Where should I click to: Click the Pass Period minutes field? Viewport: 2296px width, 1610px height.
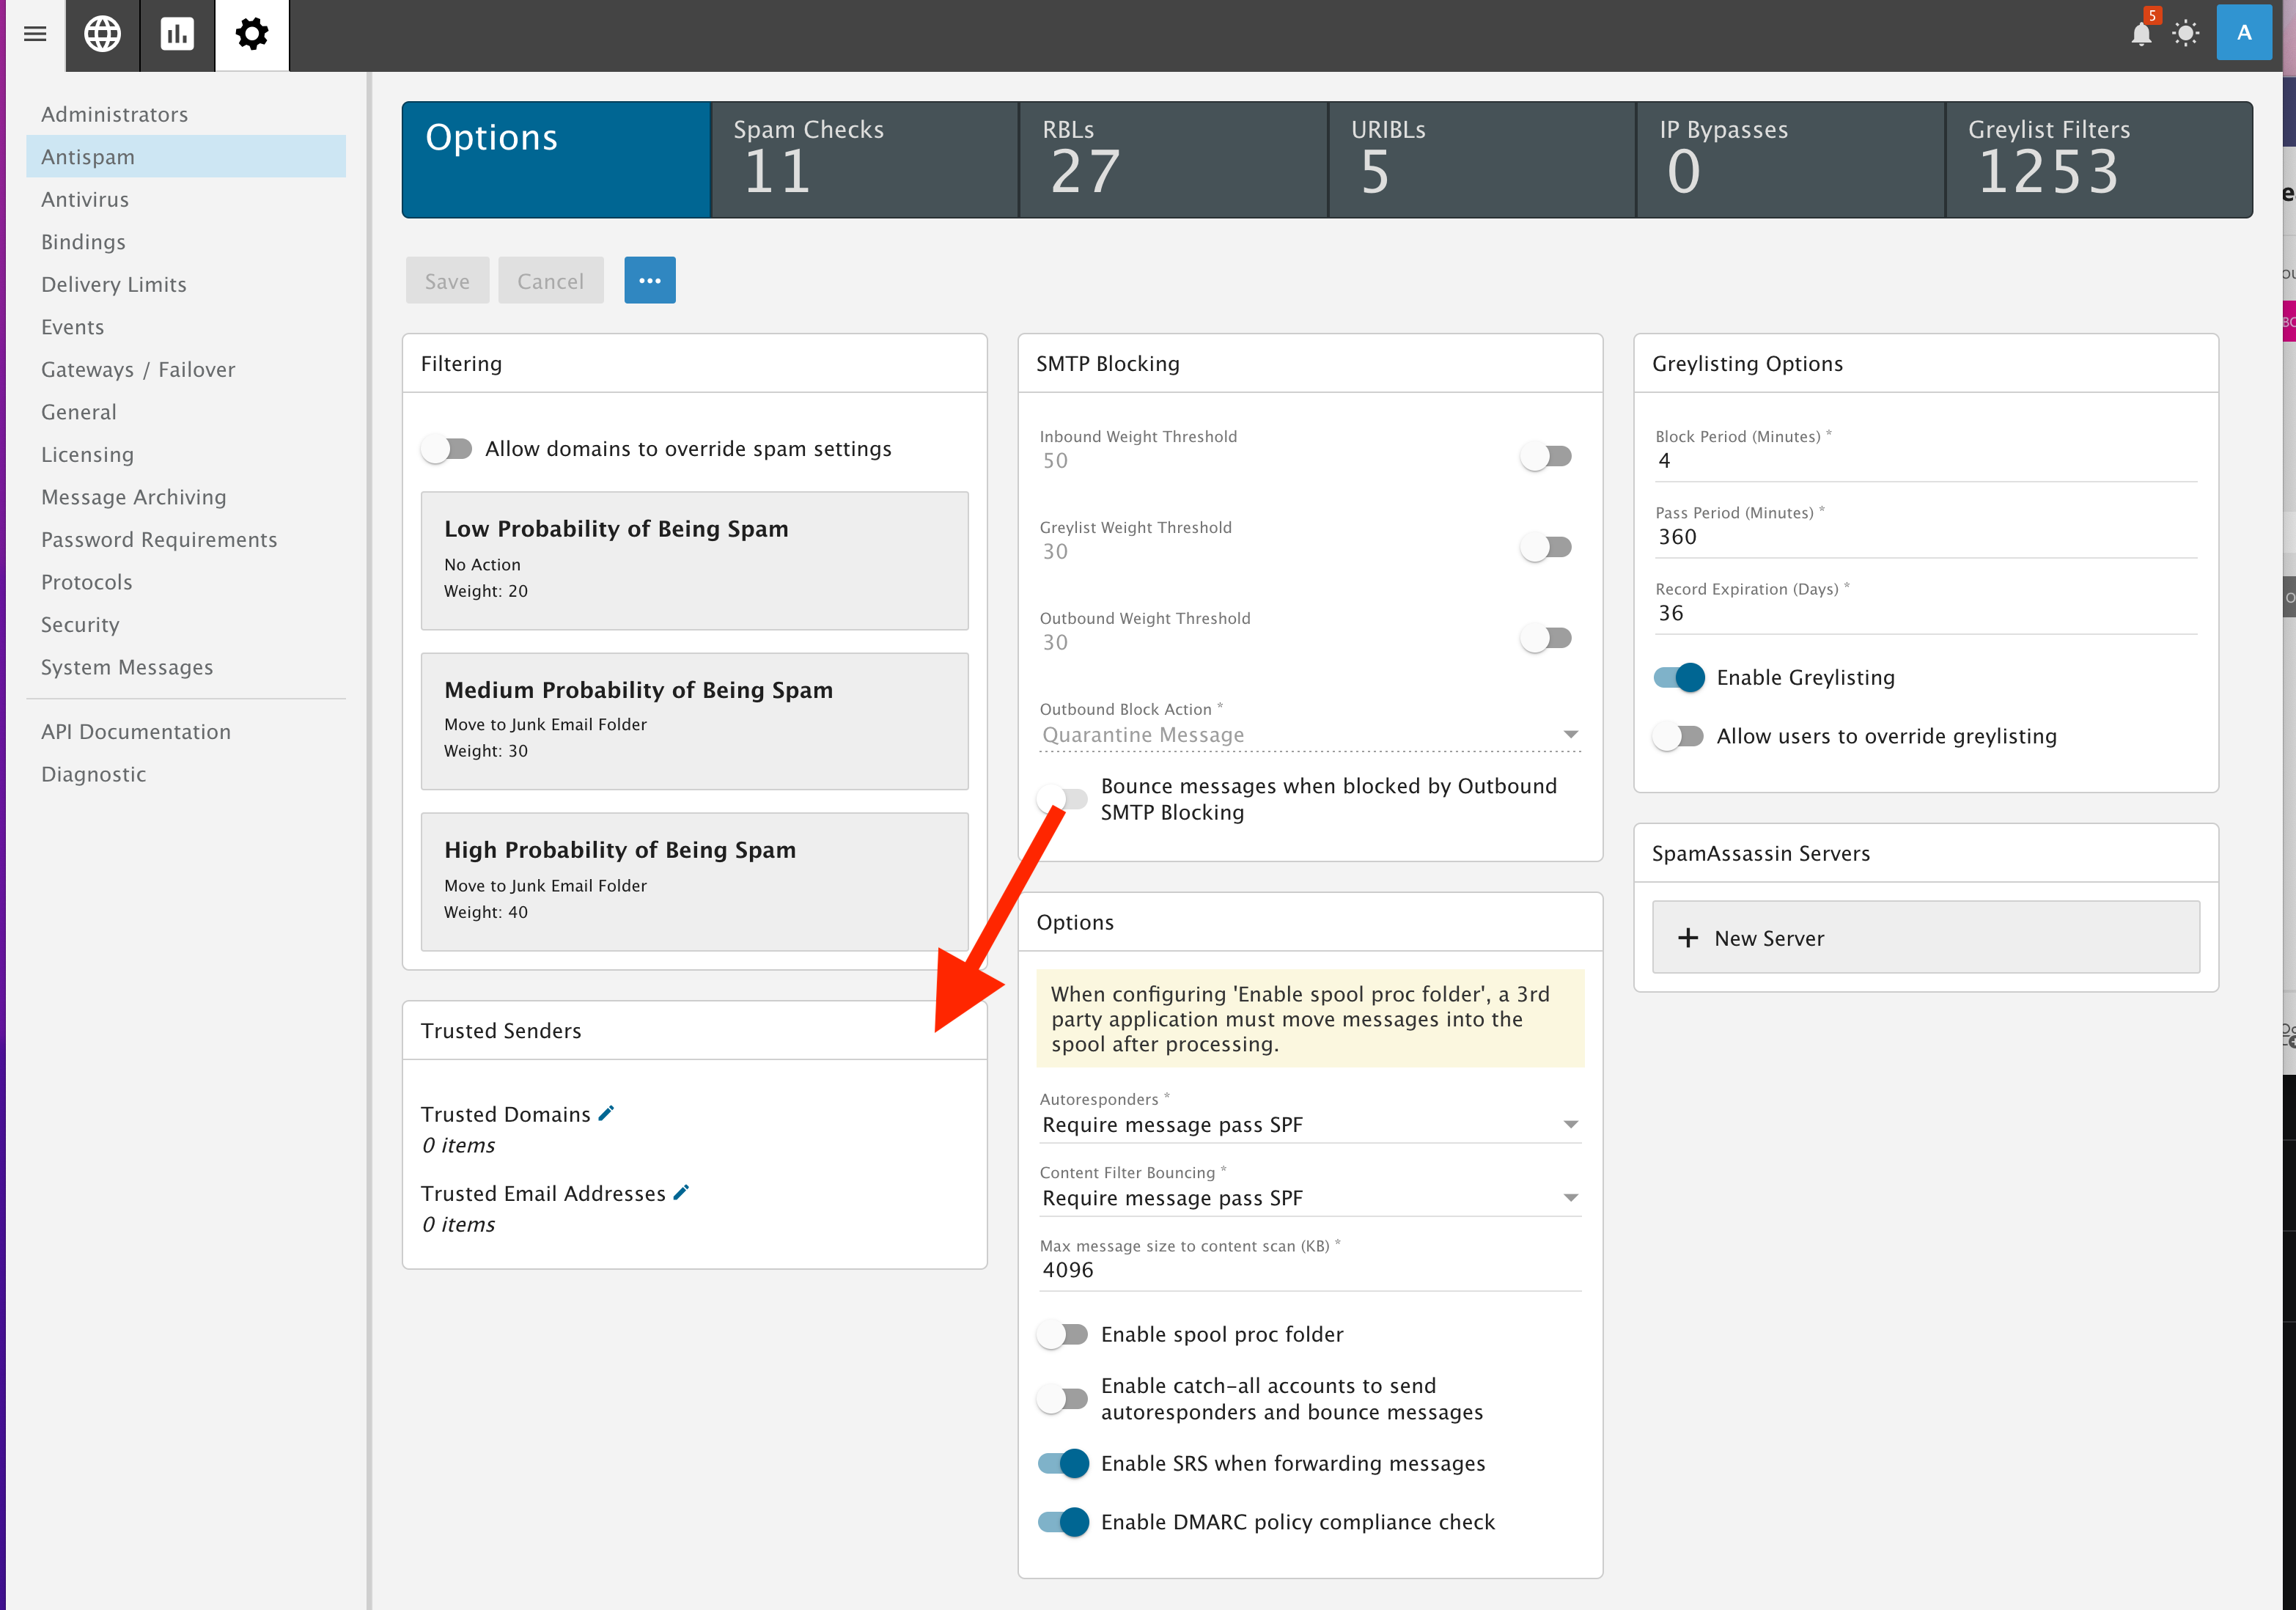pyautogui.click(x=1924, y=537)
